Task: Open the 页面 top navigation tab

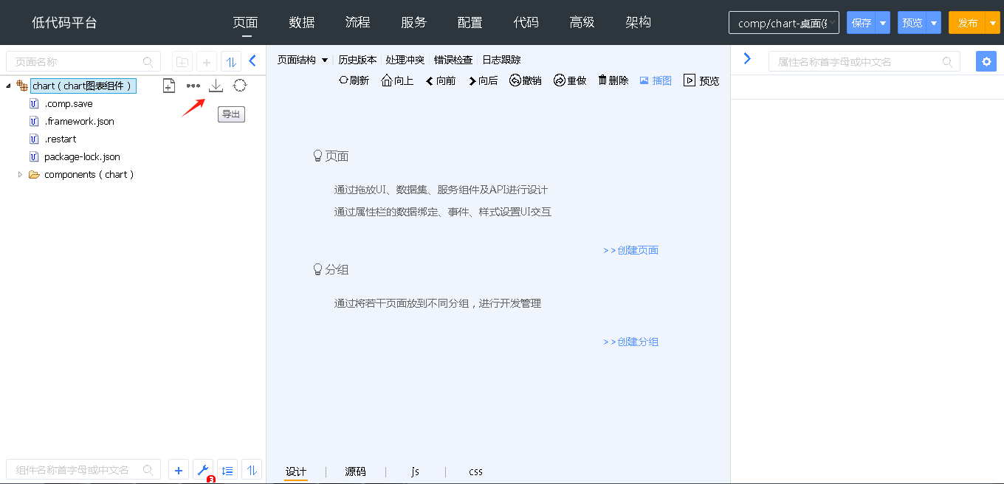Action: [x=246, y=22]
